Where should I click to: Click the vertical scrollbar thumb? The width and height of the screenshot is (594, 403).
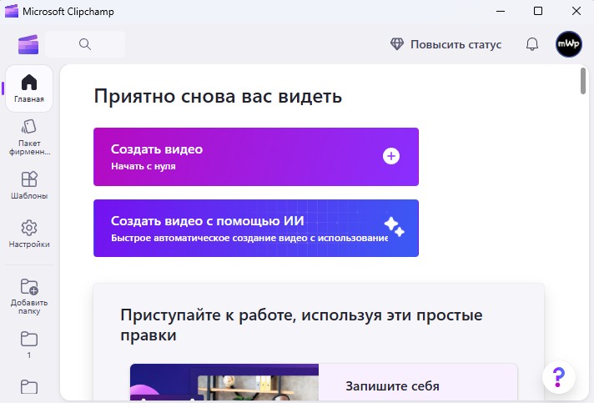point(583,81)
